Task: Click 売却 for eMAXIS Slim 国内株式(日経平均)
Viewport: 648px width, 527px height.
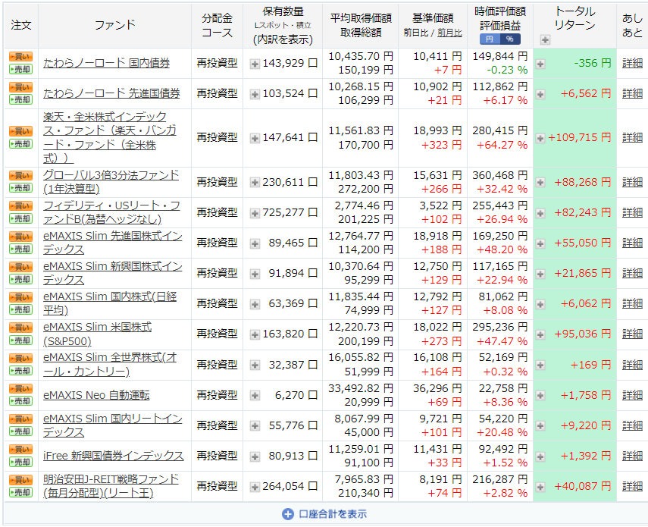Action: [x=20, y=310]
